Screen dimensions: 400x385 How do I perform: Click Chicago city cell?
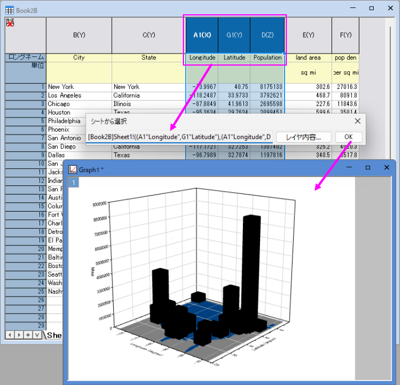pos(79,104)
